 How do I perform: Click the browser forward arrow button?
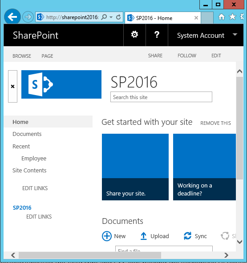coord(28,17)
